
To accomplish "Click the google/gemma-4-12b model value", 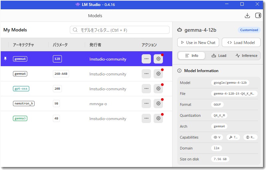I will coord(230,83).
